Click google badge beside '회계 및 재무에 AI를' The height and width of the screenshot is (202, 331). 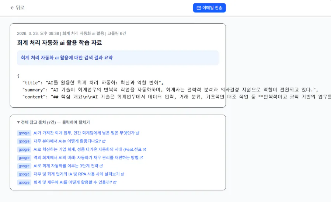pyautogui.click(x=24, y=182)
